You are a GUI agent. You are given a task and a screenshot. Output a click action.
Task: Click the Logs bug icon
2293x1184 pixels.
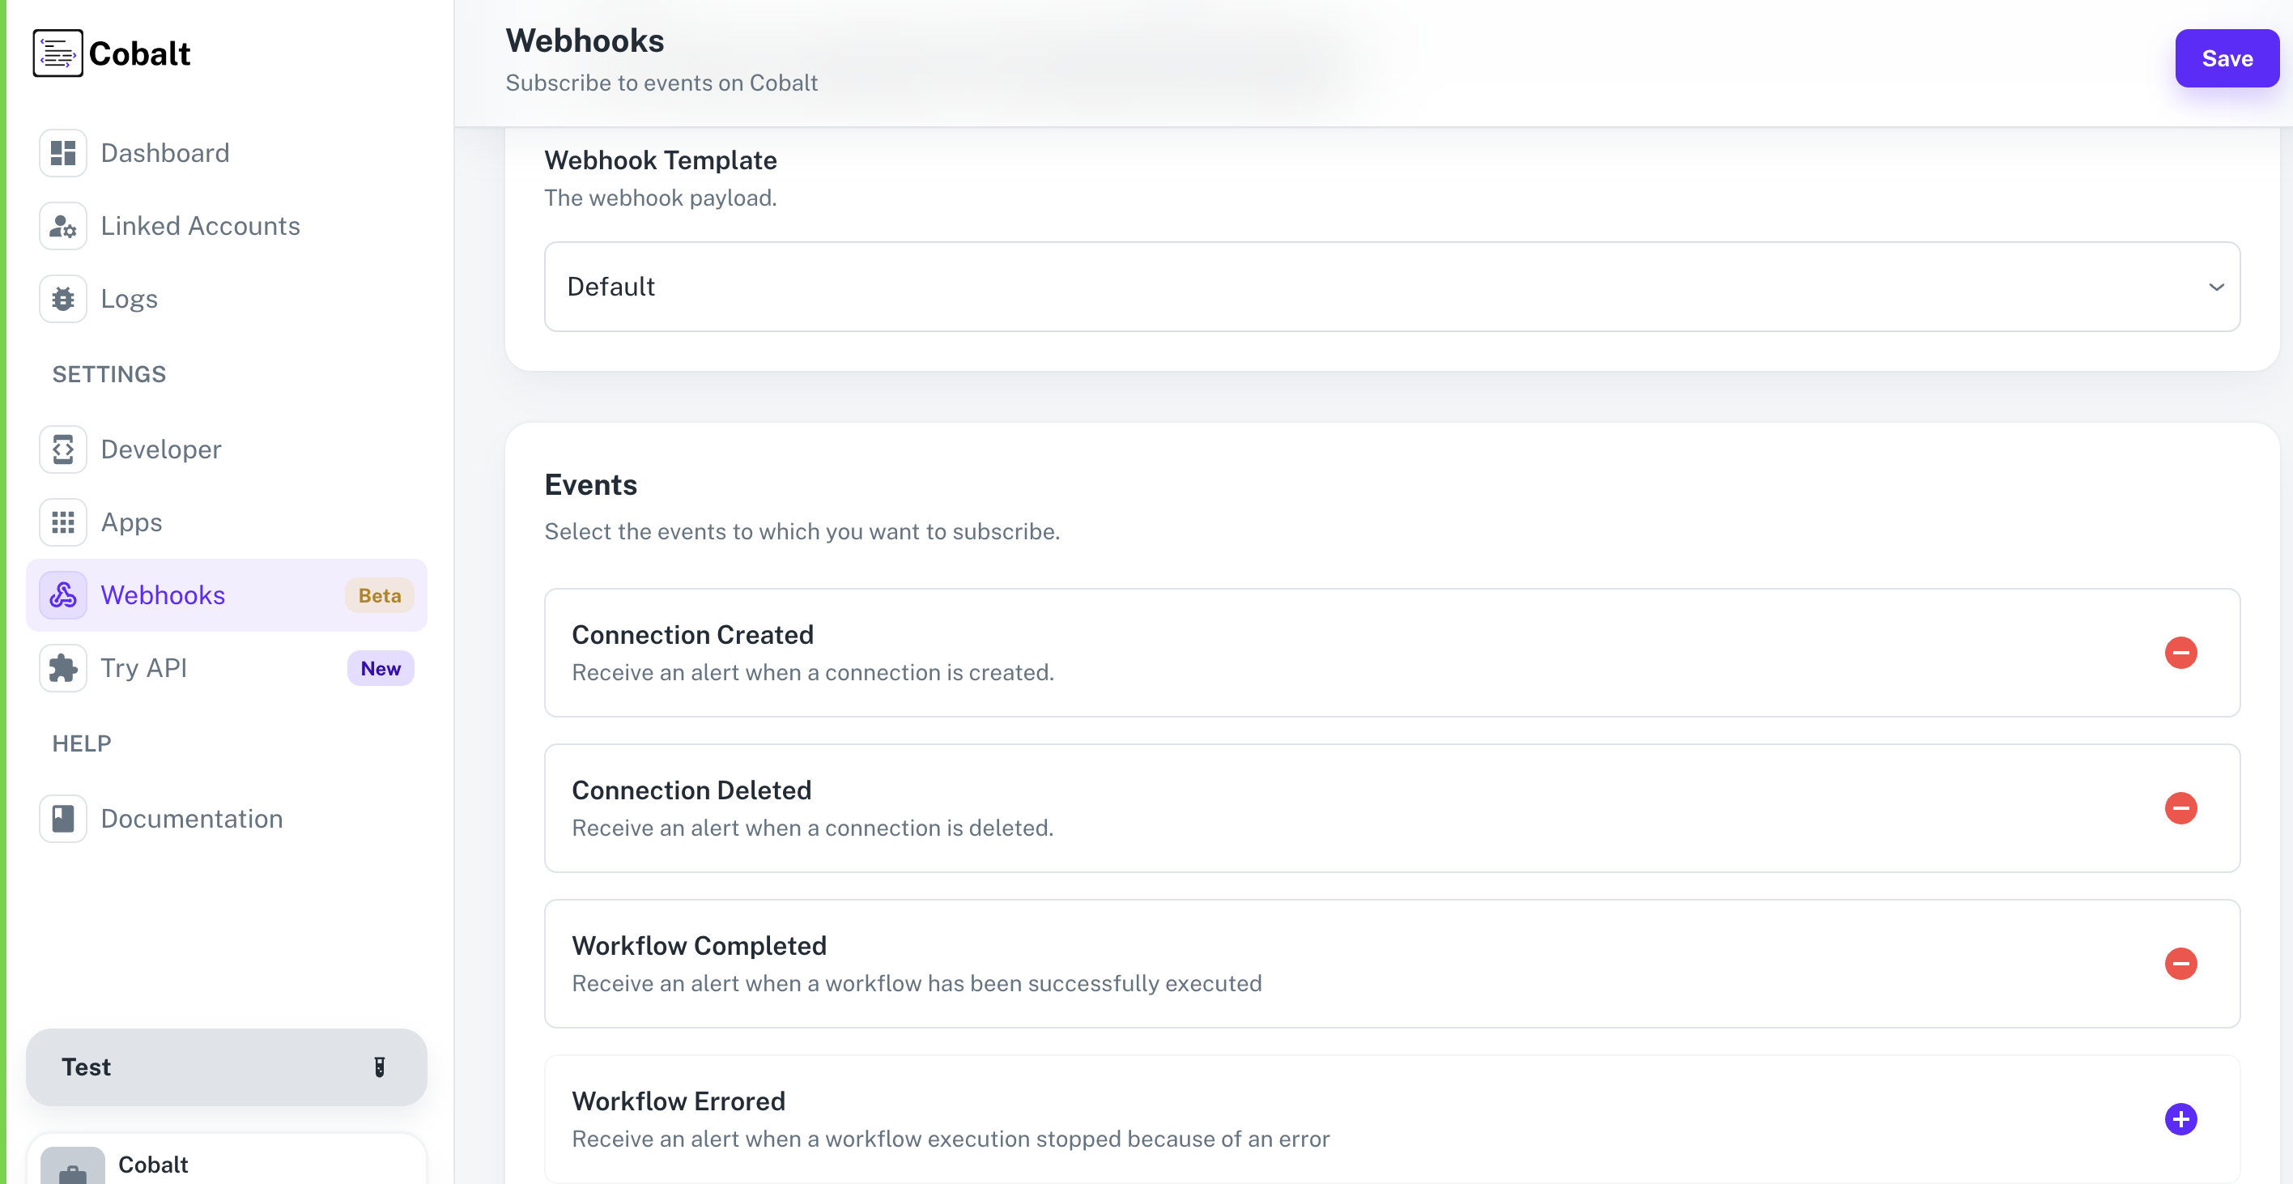(62, 298)
